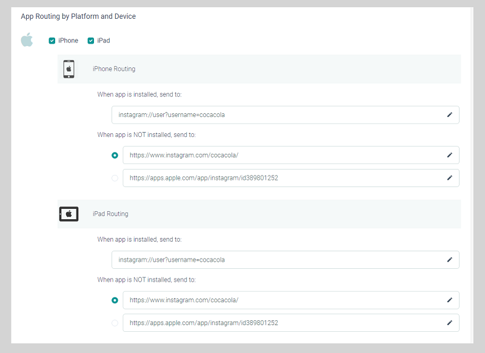
Task: Click iPad 'When app is installed, send to:' label
Action: point(139,239)
